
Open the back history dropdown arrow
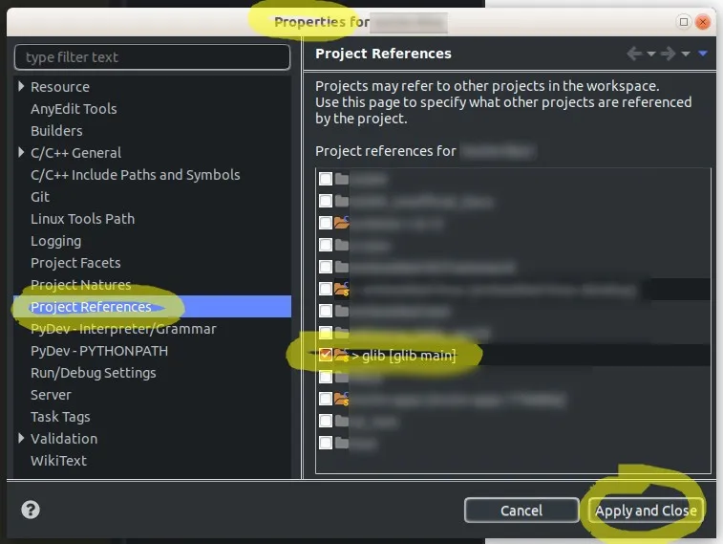click(x=651, y=54)
